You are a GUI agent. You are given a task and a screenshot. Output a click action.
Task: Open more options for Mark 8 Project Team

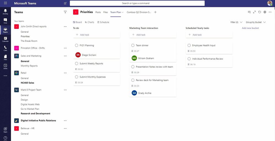point(65,90)
